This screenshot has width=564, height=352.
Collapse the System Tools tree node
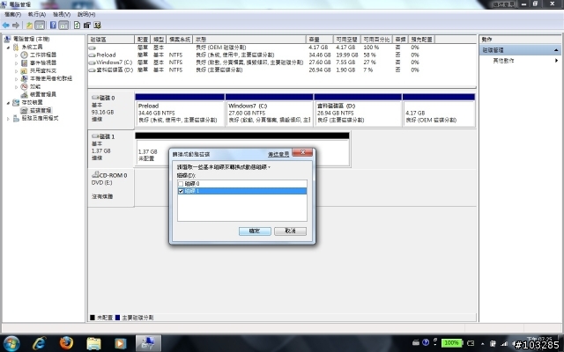8,47
